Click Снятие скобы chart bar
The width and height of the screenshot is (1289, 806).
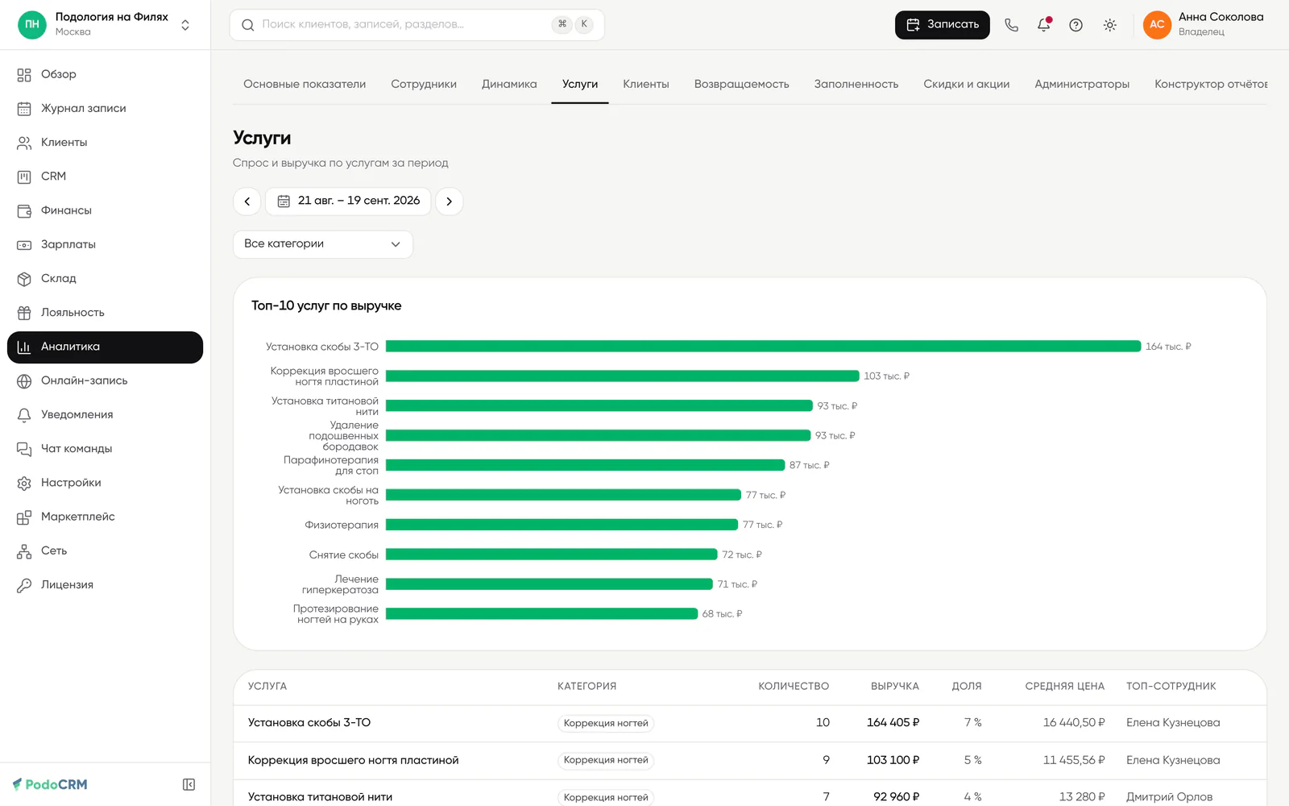click(x=552, y=555)
